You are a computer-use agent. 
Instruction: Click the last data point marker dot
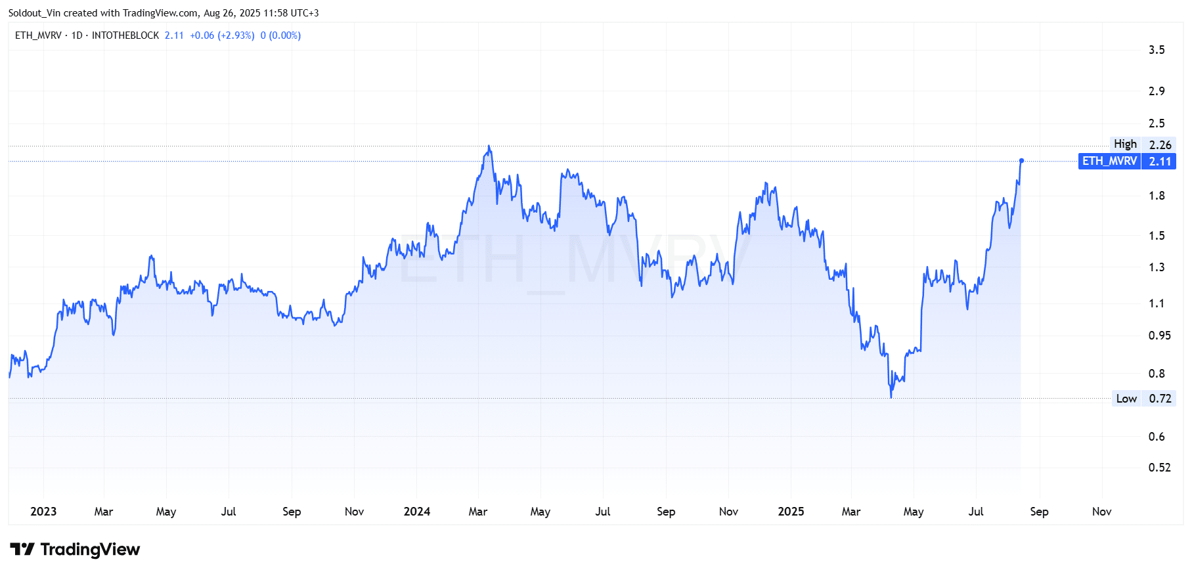1021,160
